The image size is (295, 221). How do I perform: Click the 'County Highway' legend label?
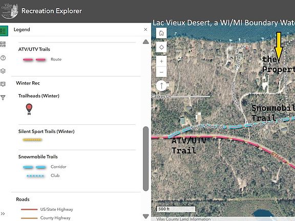tap(55, 218)
